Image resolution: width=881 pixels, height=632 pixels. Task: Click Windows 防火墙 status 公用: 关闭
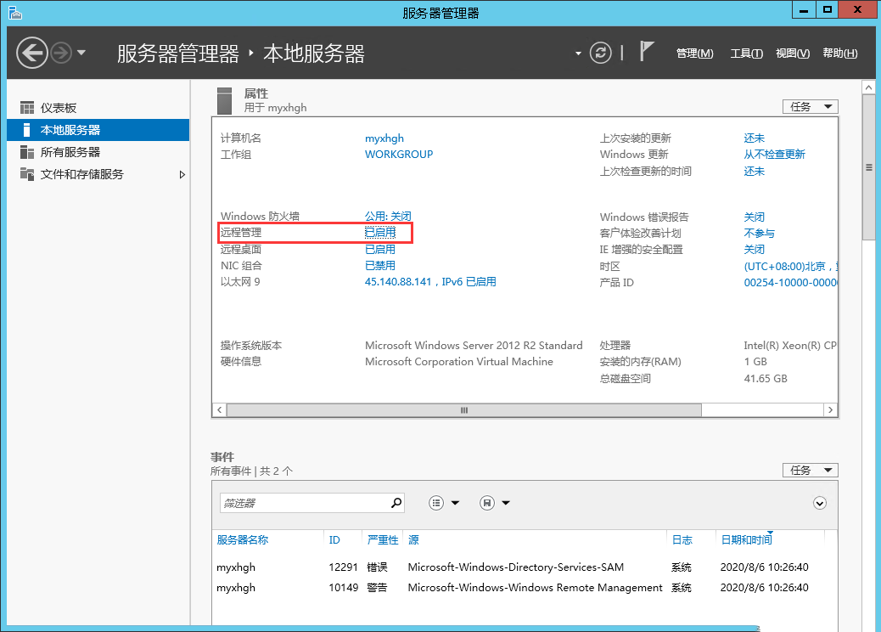[x=388, y=217]
